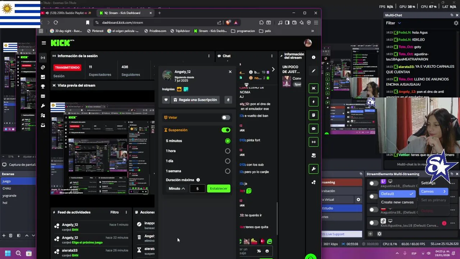460x259 pixels.
Task: Open the Chat panel three-dot menu
Action: coord(272,56)
